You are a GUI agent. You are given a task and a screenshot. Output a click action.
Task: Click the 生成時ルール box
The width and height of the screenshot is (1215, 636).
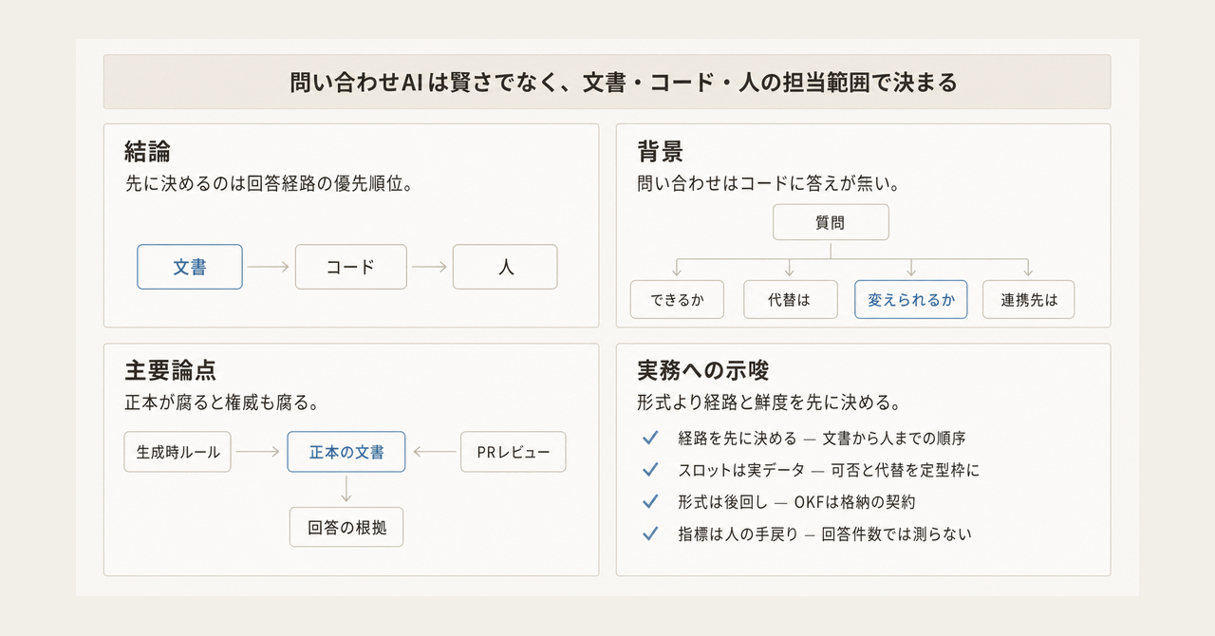pyautogui.click(x=178, y=452)
